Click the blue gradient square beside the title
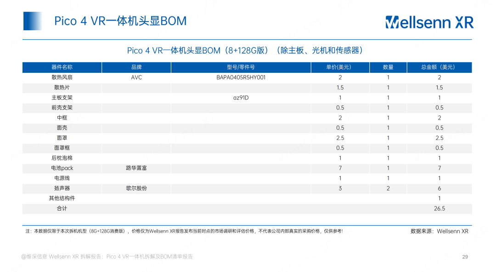496x272 pixels. tap(33, 21)
